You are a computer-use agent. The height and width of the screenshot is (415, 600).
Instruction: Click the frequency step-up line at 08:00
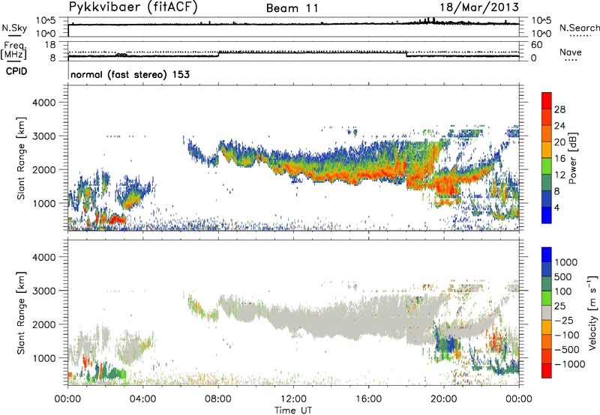(x=219, y=53)
